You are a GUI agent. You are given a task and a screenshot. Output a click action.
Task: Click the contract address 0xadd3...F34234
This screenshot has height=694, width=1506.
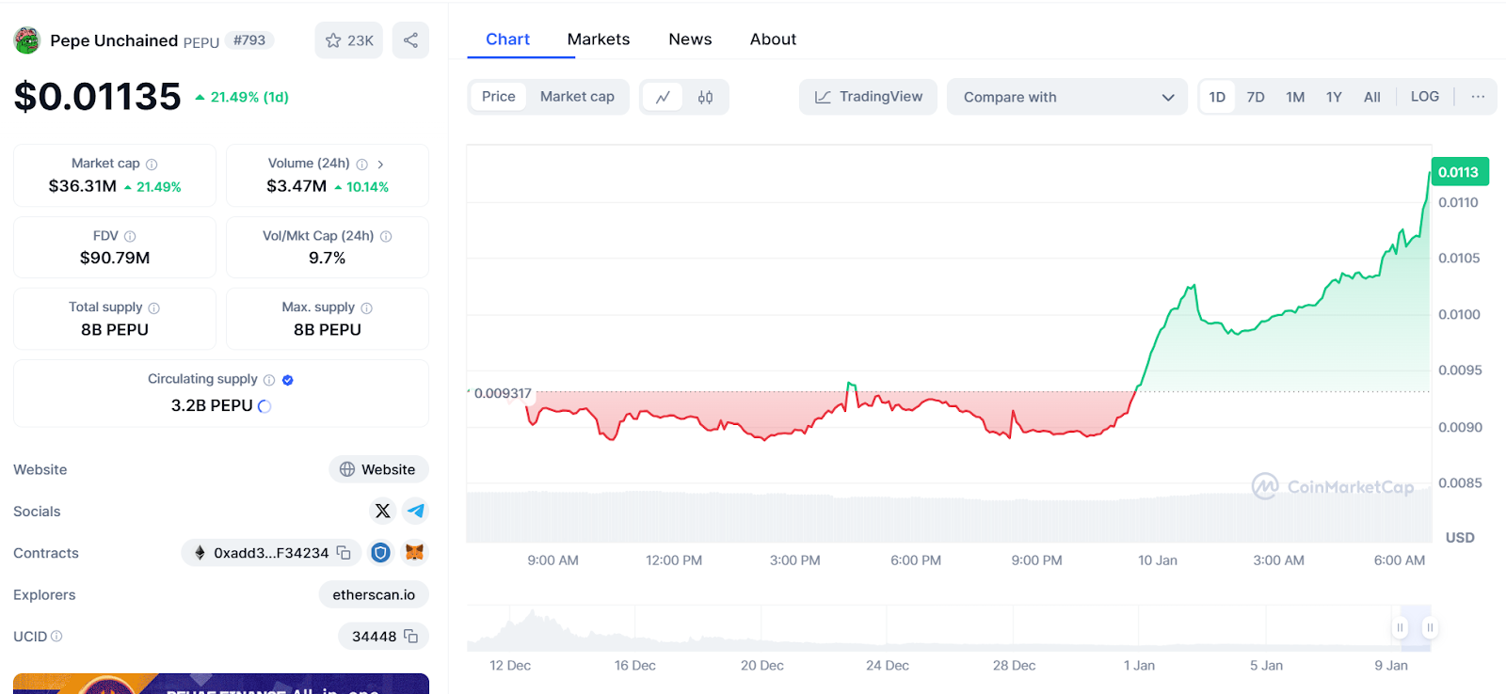tap(271, 553)
